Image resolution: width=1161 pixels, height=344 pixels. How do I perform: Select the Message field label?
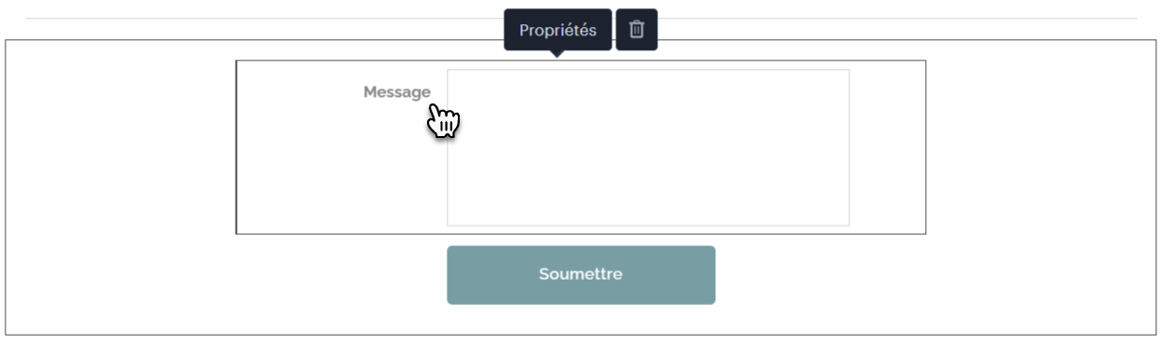point(397,91)
